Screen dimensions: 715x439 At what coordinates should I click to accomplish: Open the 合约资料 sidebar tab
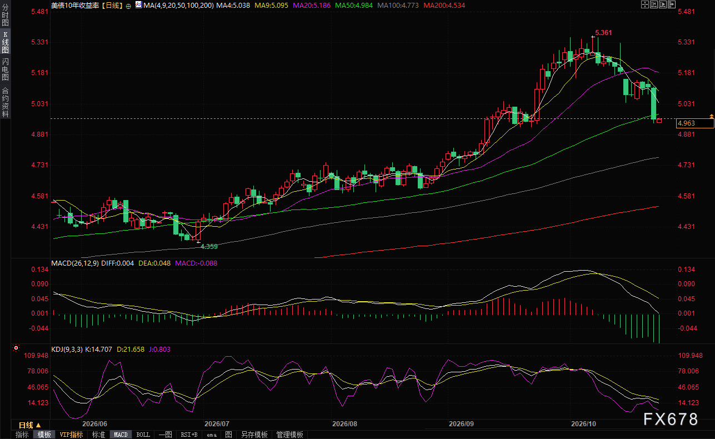[x=5, y=101]
